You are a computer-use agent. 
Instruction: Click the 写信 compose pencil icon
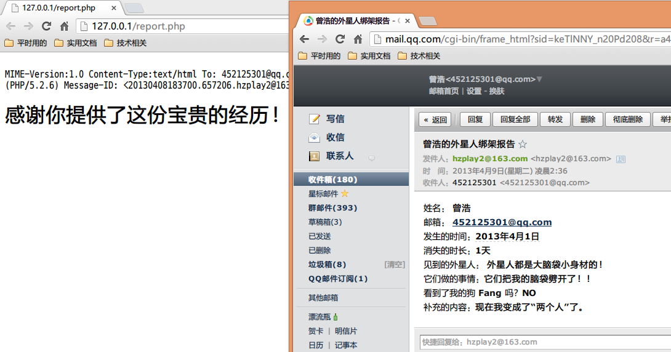coord(314,119)
